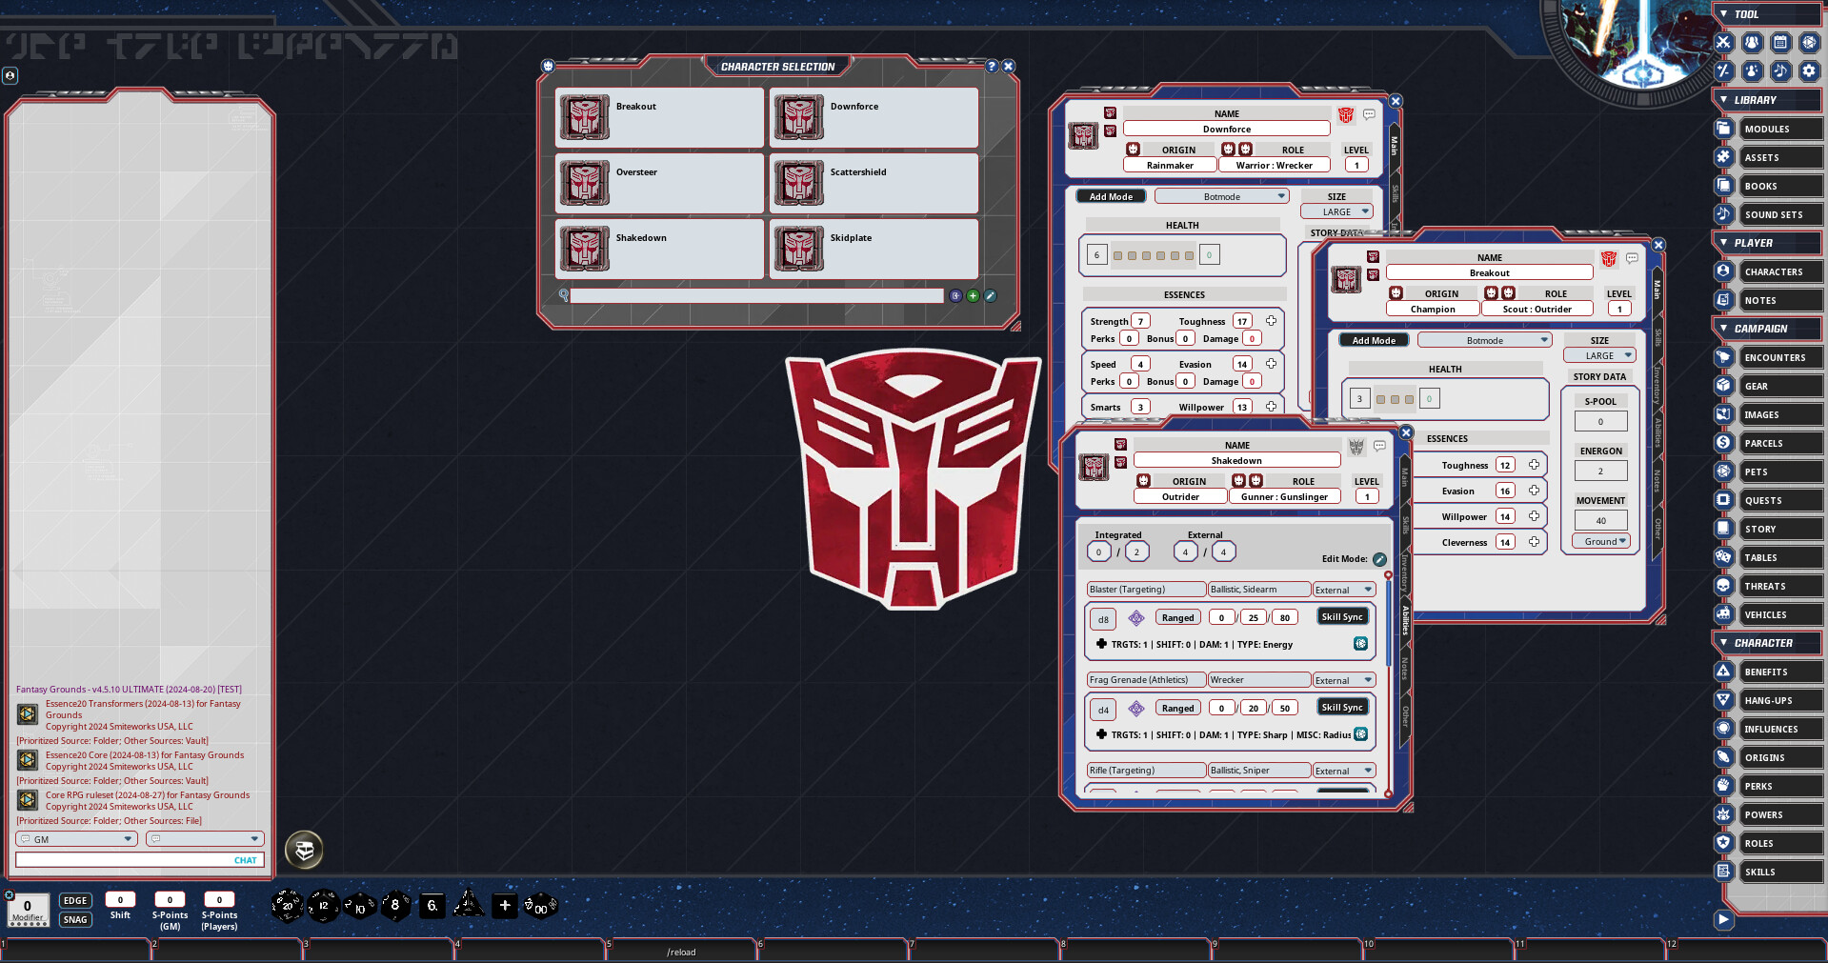
Task: Roll the black d20 die
Action: [x=286, y=905]
